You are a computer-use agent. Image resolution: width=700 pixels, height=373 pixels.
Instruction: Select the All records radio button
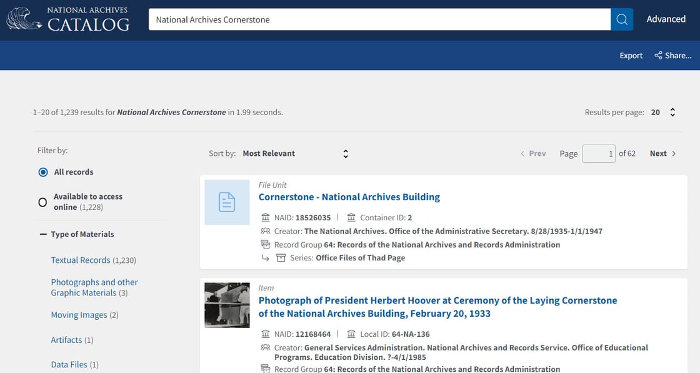[43, 172]
